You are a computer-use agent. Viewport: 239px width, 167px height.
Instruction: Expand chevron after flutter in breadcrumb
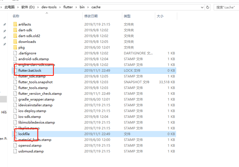click(x=76, y=7)
